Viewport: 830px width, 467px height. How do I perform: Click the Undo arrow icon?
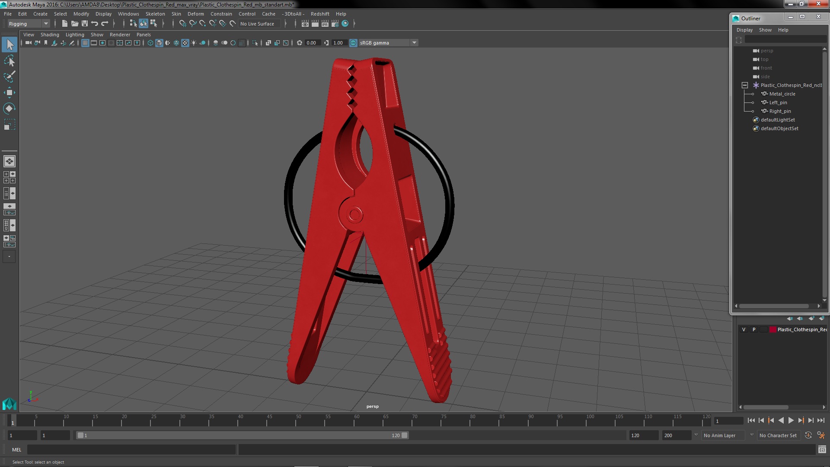coord(95,24)
